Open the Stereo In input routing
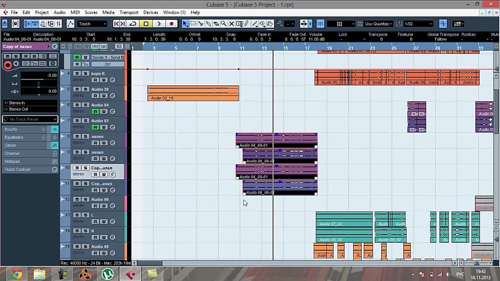 [30, 103]
